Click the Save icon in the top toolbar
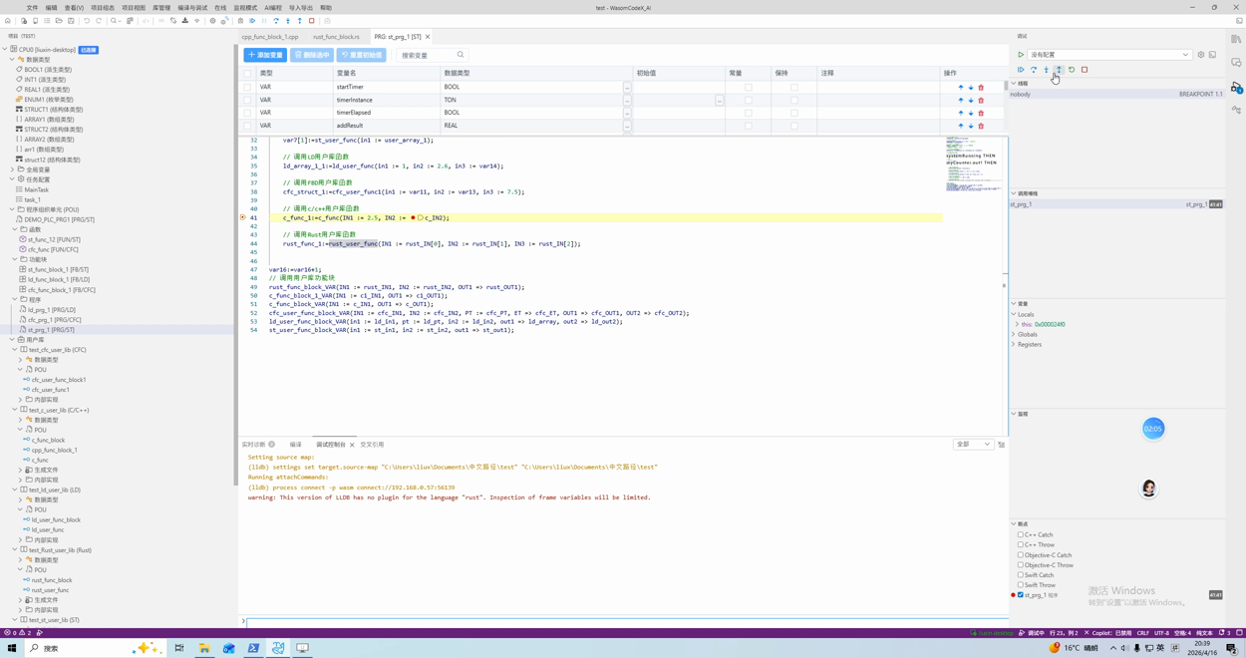Viewport: 1246px width, 658px height. tap(71, 20)
